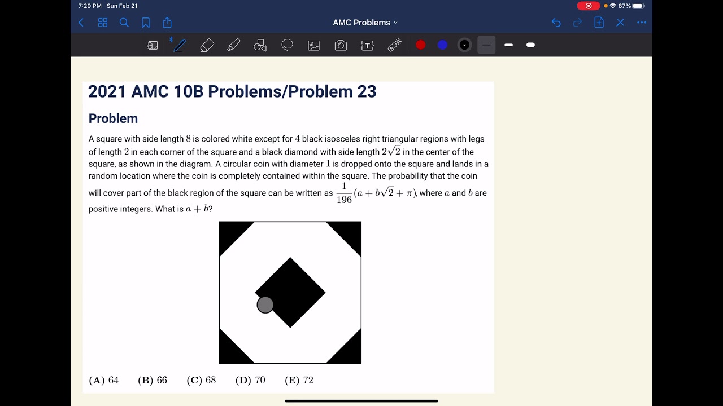Screen dimensions: 723x406
Task: Close the editing toolbar with the X icon
Action: pos(620,23)
